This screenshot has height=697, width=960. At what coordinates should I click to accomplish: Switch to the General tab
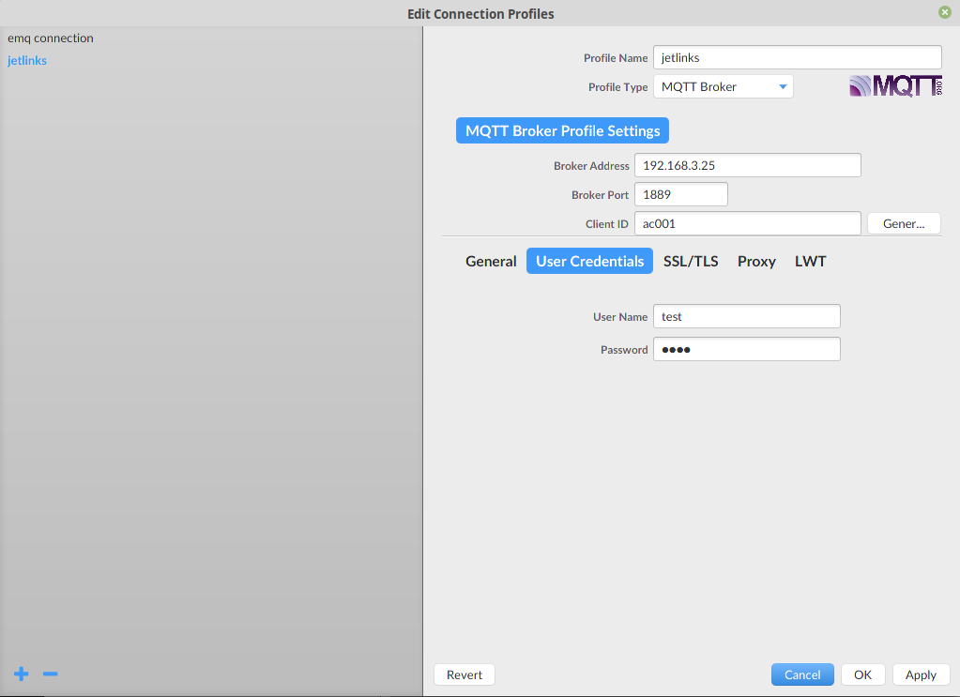tap(491, 262)
